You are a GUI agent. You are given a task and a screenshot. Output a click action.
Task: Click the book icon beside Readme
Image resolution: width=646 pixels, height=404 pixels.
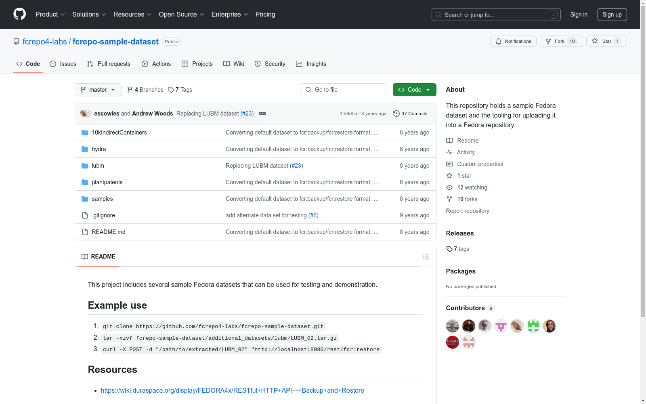pos(449,141)
